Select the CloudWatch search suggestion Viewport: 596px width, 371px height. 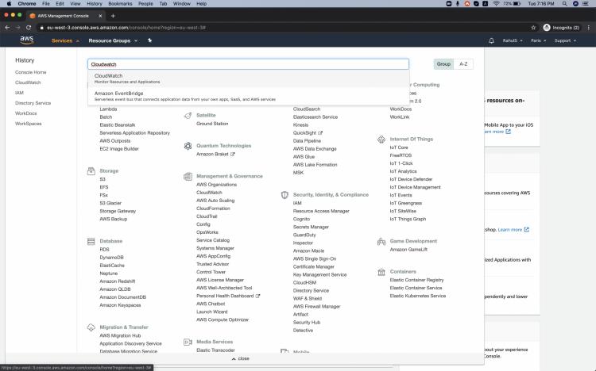point(108,76)
